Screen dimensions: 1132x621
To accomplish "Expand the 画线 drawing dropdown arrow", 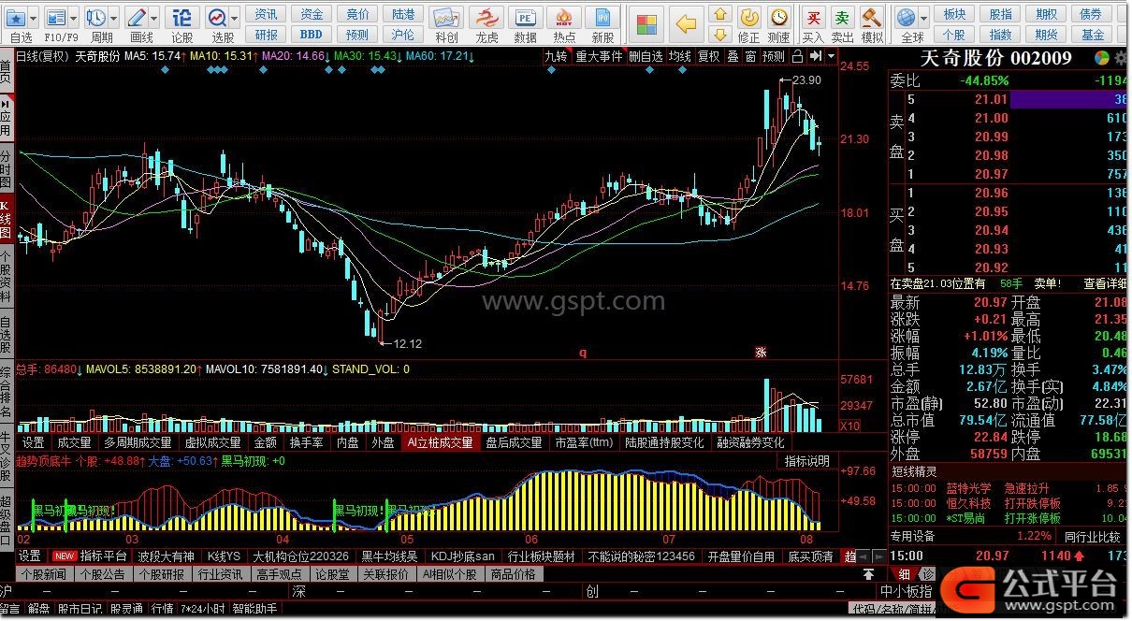I will (153, 18).
